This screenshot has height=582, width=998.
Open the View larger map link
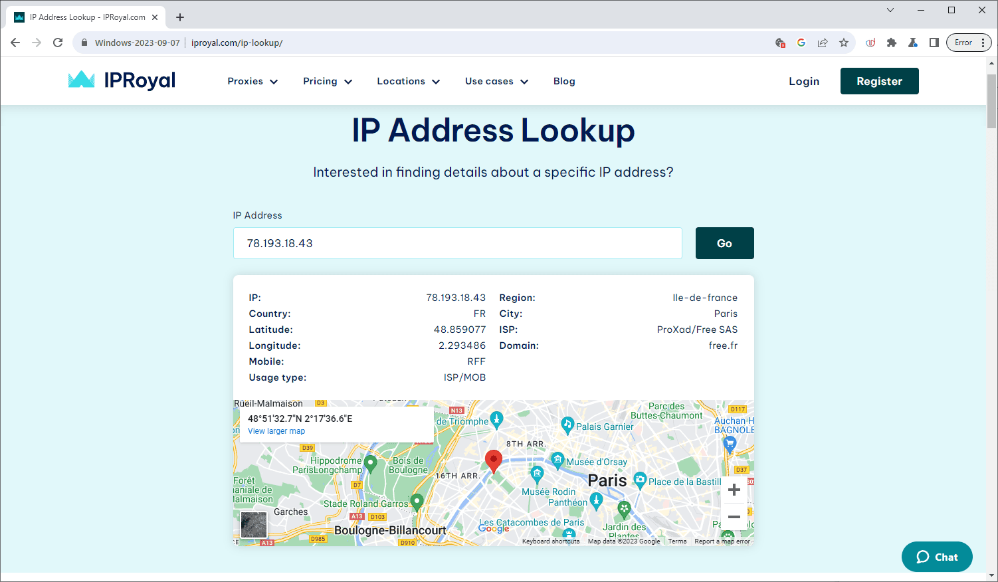276,431
